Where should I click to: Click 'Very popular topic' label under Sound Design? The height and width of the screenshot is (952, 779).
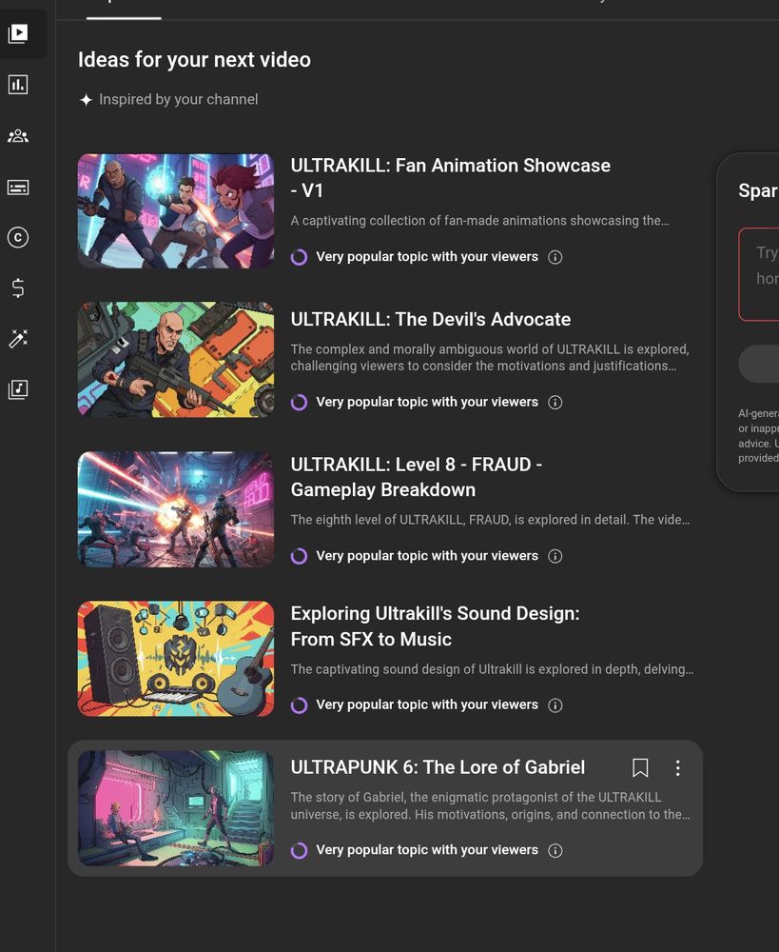click(x=427, y=704)
